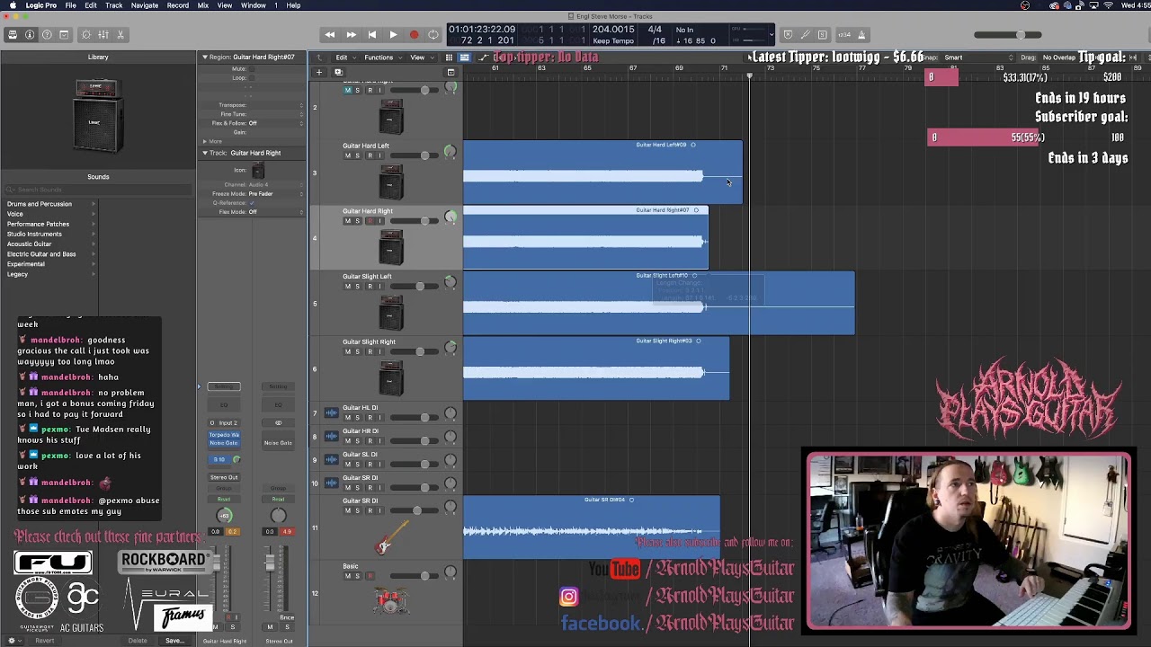Switch to grid view button in tracks menu bar

[x=449, y=58]
